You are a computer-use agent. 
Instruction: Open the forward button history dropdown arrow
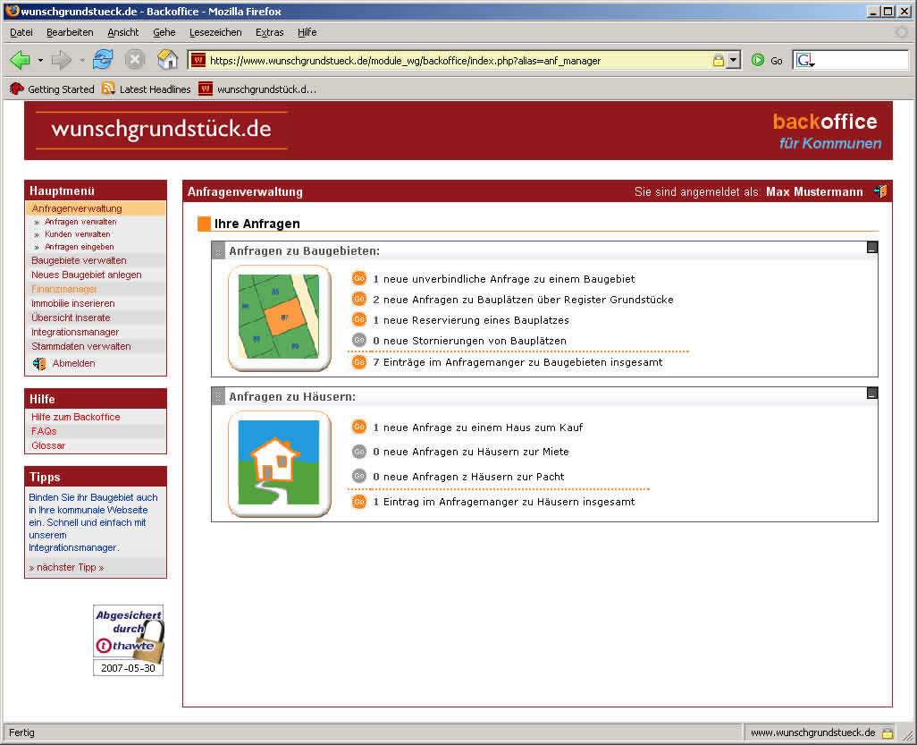pos(82,61)
